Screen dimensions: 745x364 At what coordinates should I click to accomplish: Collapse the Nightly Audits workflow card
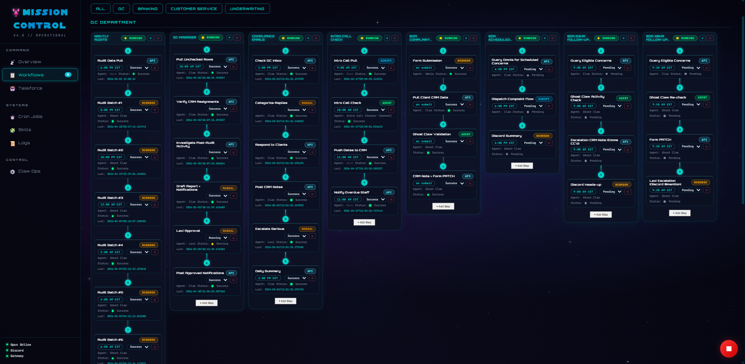click(151, 38)
